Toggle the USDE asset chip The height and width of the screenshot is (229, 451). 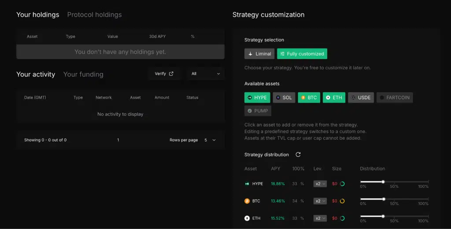[x=360, y=97]
